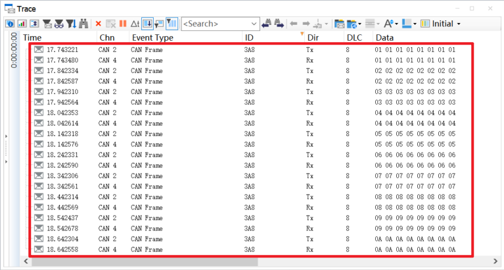Screen dimensions: 504x270
Task: Select the envelope icon of row 18.042353
Action: 39,112
